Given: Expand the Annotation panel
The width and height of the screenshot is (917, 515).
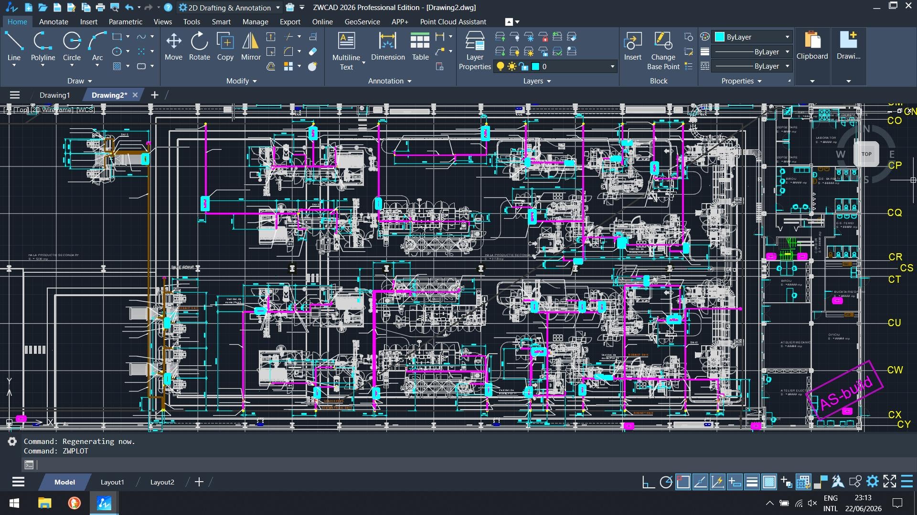Looking at the screenshot, I should tap(390, 81).
